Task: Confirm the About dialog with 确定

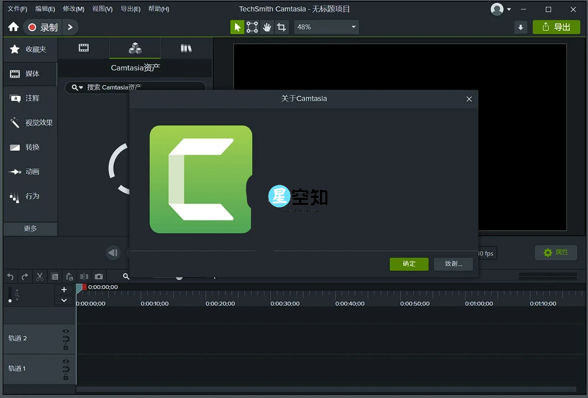Action: [x=409, y=264]
